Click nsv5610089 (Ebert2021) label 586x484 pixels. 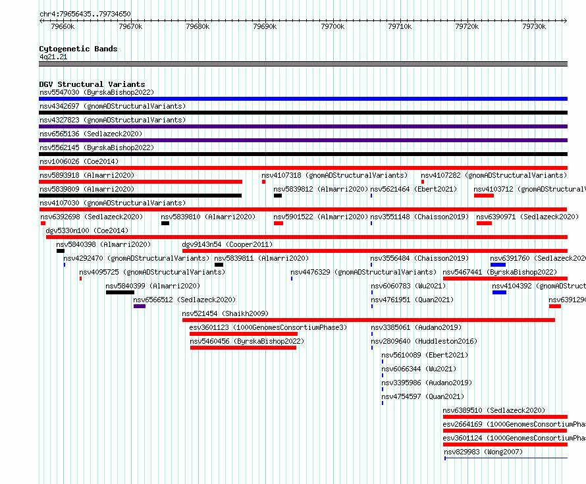point(425,355)
